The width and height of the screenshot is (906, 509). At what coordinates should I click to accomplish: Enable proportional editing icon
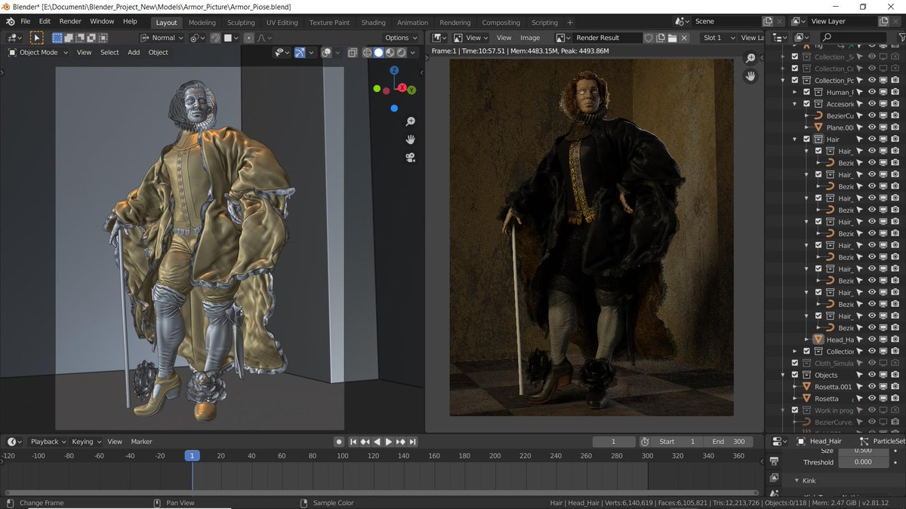249,38
